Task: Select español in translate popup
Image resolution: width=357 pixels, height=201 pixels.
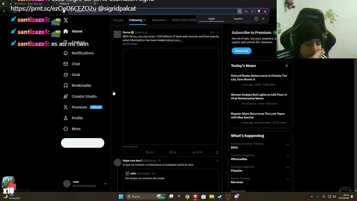Action: click(x=238, y=19)
